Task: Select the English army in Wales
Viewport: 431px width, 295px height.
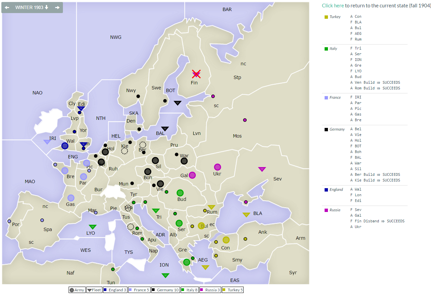Action: pos(65,146)
